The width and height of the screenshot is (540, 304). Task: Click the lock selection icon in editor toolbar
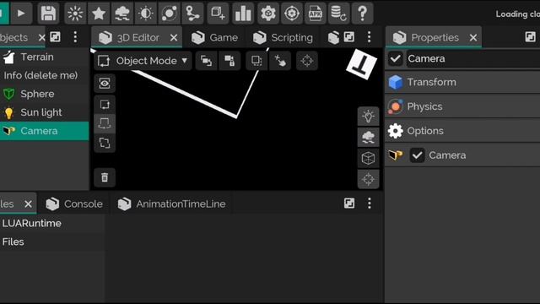click(229, 61)
